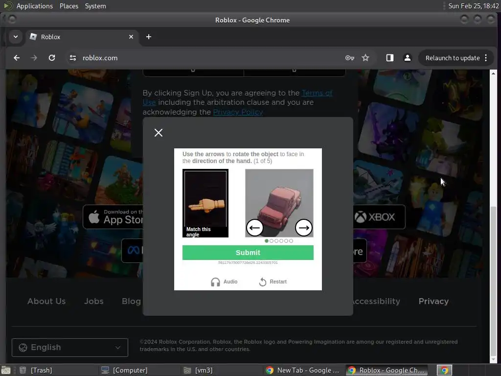Click the Xbox download badge

tap(379, 217)
